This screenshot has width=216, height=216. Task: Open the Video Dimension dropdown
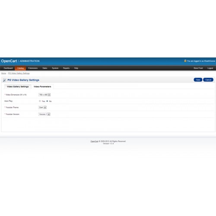(44, 95)
